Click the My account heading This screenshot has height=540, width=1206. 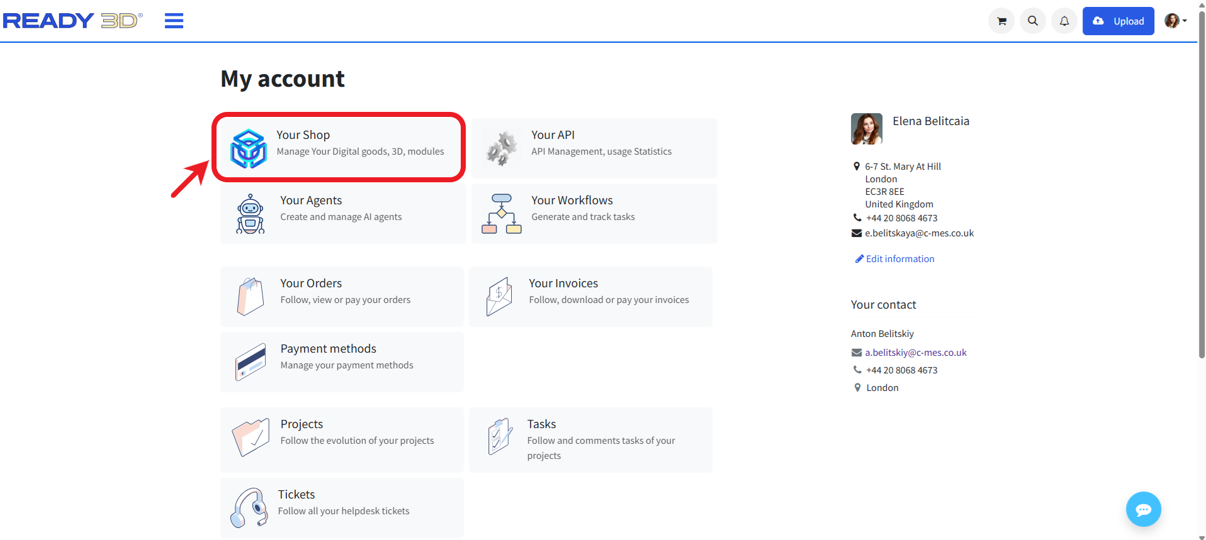pos(283,79)
